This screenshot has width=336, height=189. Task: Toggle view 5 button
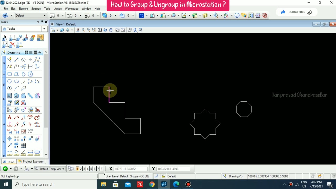(x=91, y=169)
